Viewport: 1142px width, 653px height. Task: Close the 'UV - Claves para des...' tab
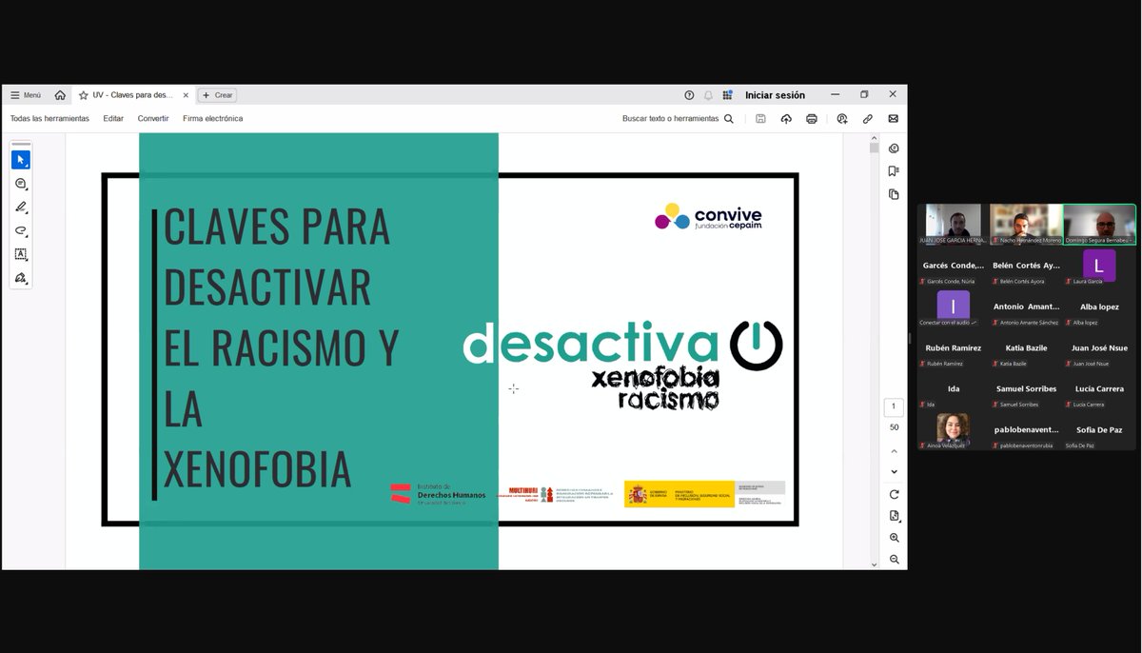[x=186, y=95]
